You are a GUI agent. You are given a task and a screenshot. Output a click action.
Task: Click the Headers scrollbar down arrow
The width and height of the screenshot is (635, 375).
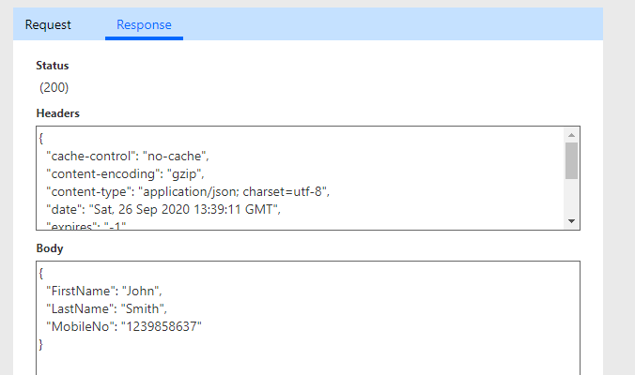coord(571,221)
